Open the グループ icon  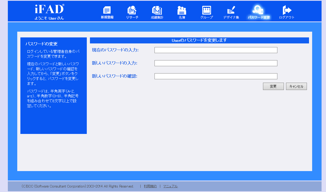pyautogui.click(x=207, y=10)
